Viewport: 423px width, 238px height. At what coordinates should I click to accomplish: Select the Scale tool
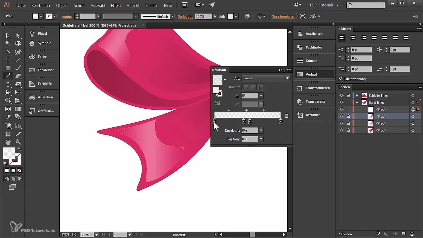[18, 85]
